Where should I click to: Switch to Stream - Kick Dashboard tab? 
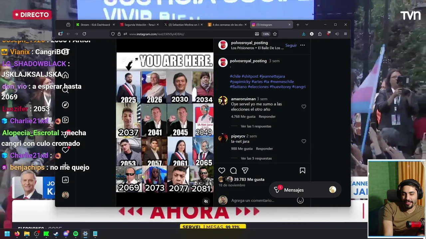tap(95, 25)
